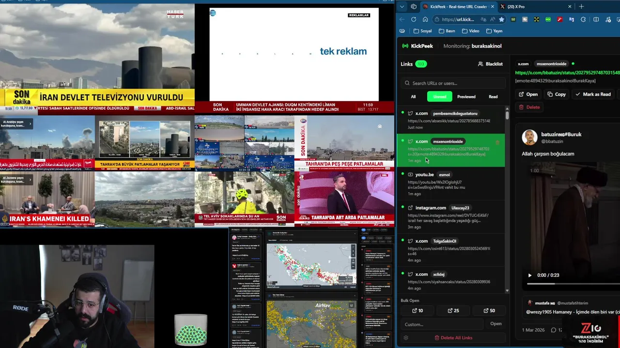620x348 pixels.
Task: Open the green equalizer extension icon
Action: (513, 19)
